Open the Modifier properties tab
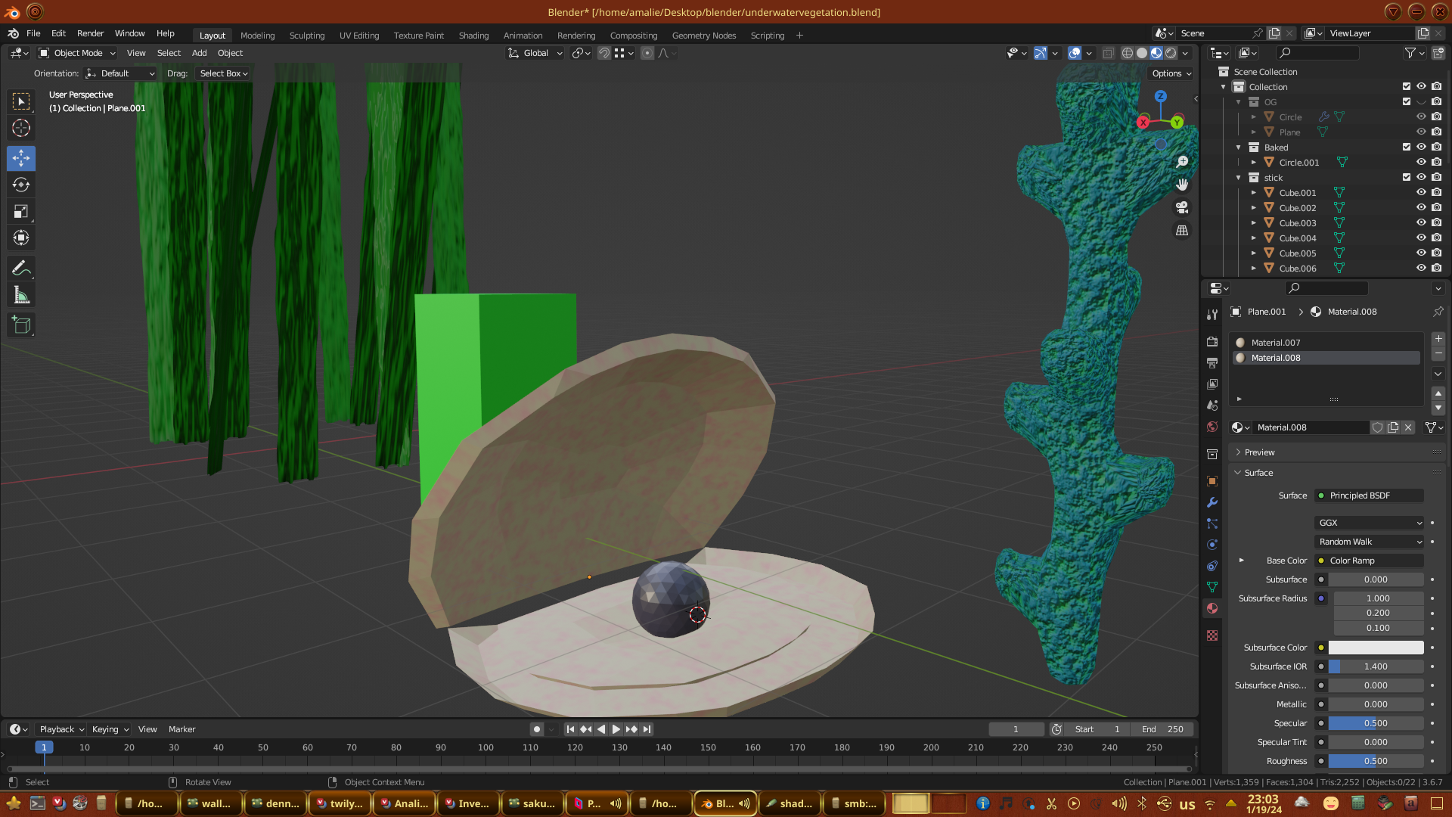Viewport: 1452px width, 817px height. [1212, 502]
